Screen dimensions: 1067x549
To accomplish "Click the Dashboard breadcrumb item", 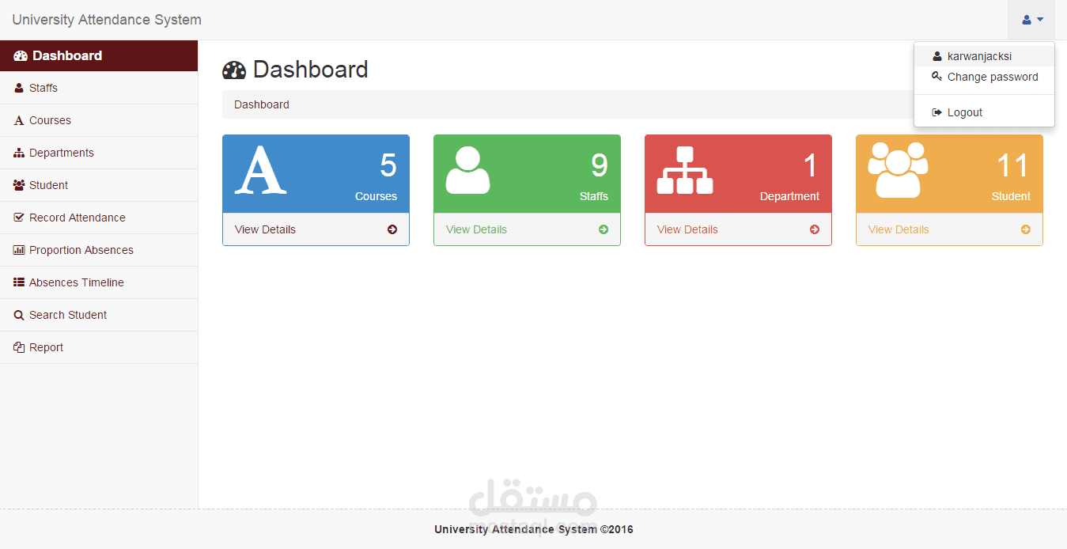I will pos(262,104).
